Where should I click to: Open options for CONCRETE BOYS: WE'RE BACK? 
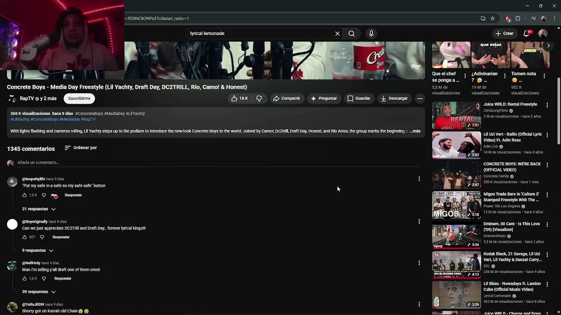(x=547, y=164)
